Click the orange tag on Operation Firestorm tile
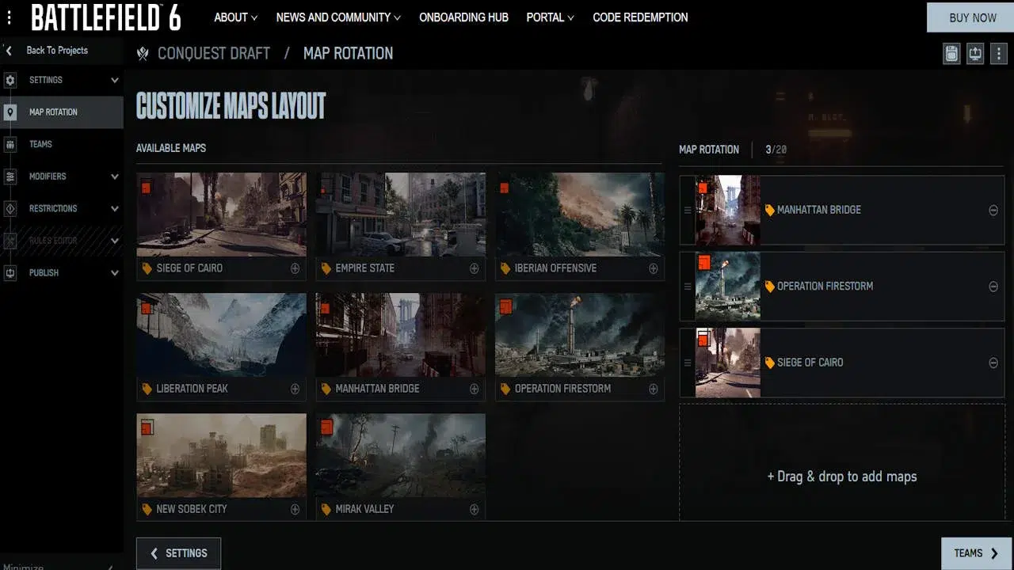The width and height of the screenshot is (1014, 570). (x=505, y=389)
